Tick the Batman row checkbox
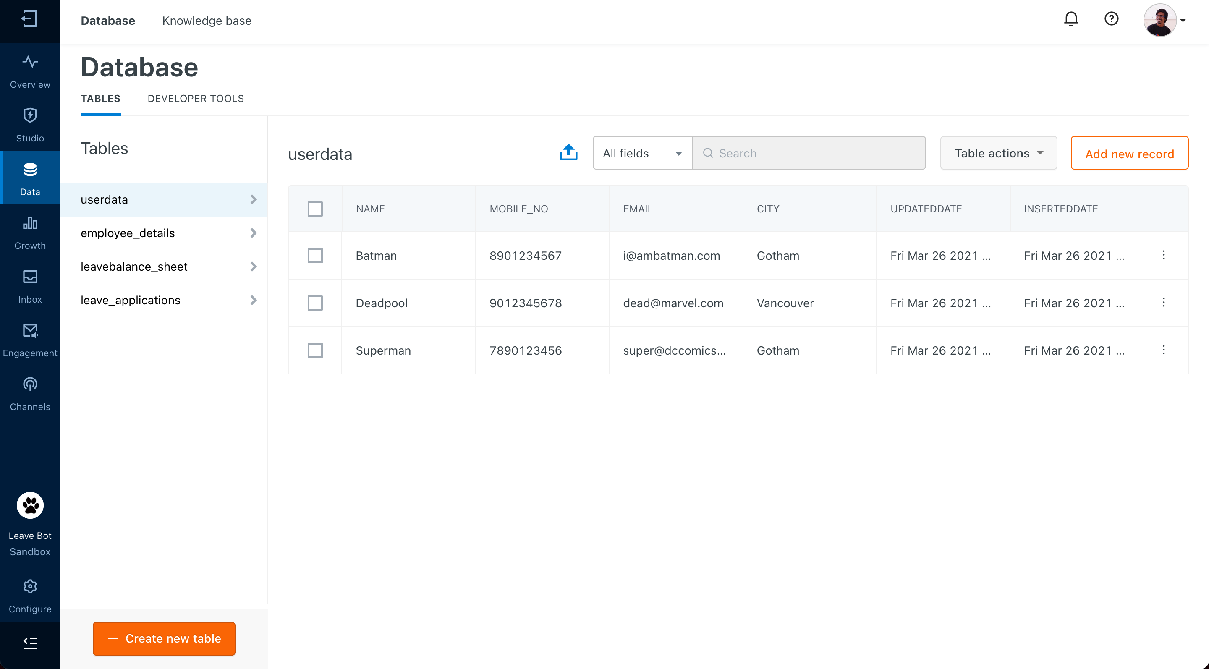Viewport: 1209px width, 669px height. (315, 256)
